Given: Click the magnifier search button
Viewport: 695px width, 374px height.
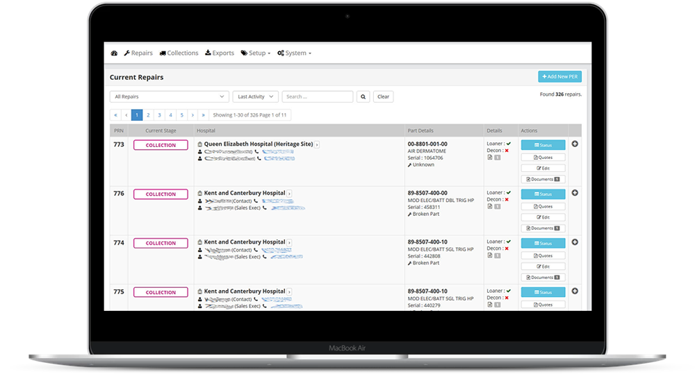Looking at the screenshot, I should [363, 96].
